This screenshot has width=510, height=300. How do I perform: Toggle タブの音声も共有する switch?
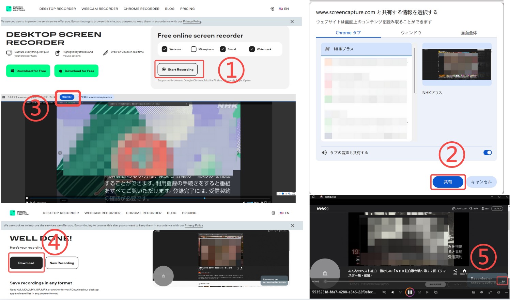pyautogui.click(x=488, y=153)
